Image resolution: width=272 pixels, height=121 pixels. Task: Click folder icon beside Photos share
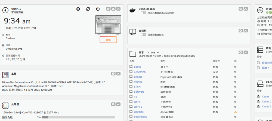131,81
